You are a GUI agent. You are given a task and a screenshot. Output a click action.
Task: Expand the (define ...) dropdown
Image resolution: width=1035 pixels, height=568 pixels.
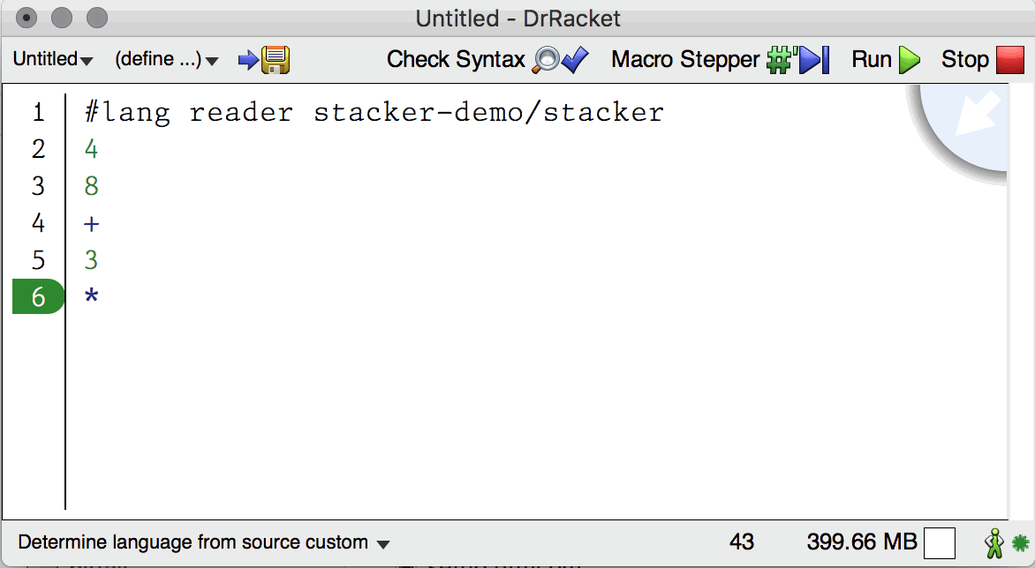(166, 60)
